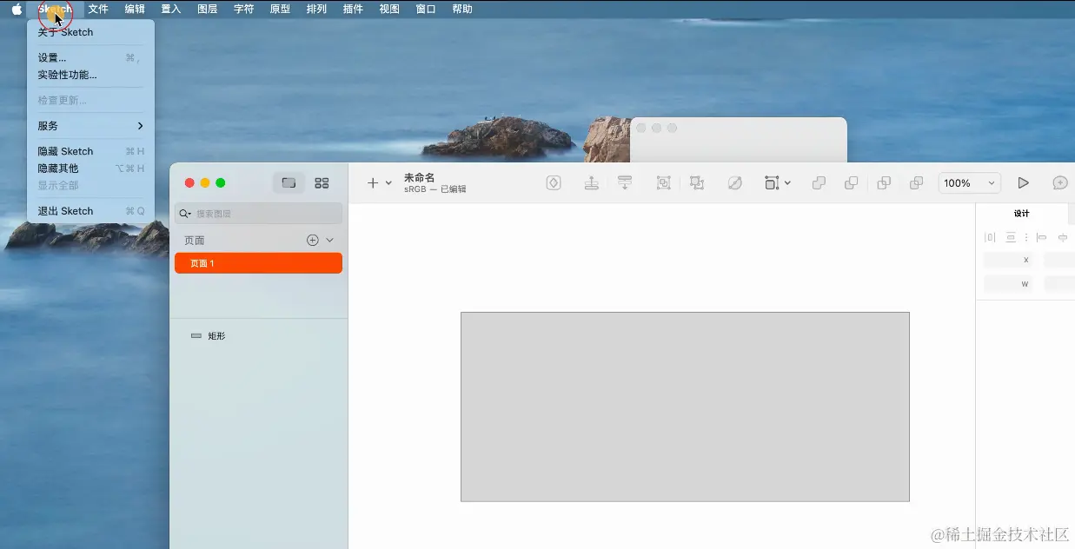Open the 图层 menu
Screen dimensions: 1075x549
point(208,9)
